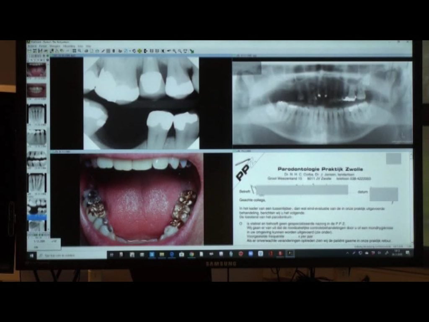The width and height of the screenshot is (429, 322).
Task: Select the smiling teeth photo thumbnail
Action: (36, 90)
